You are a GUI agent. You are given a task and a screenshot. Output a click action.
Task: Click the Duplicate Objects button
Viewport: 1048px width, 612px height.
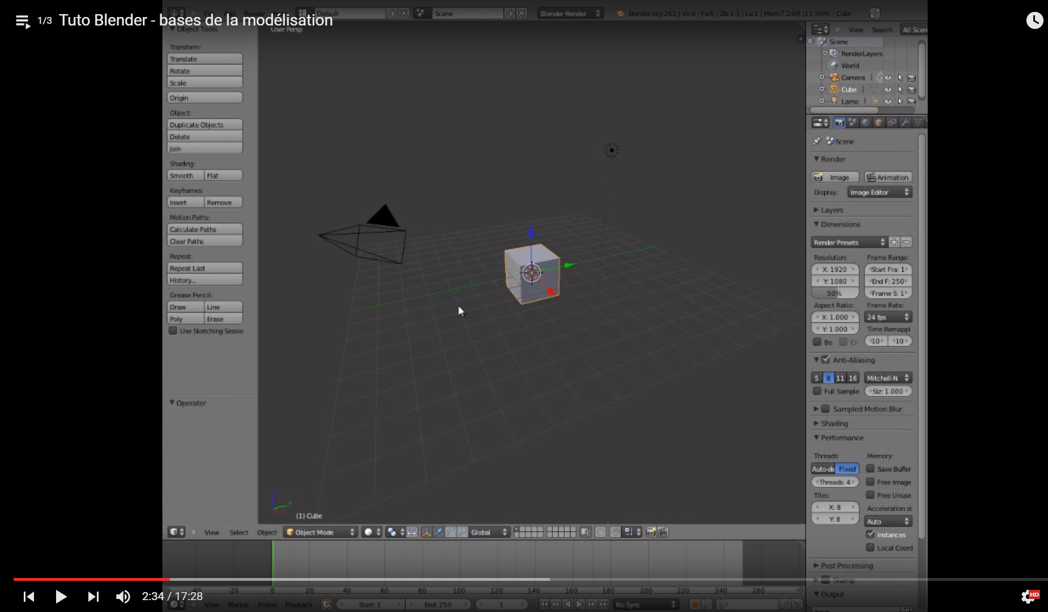pos(205,125)
